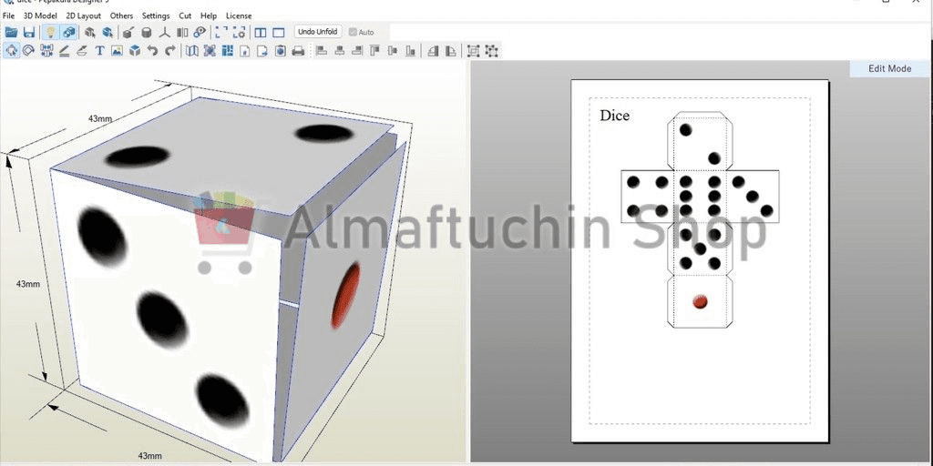Toggle the light bulb lighting button
Viewport: 933px width, 466px height.
[x=51, y=32]
